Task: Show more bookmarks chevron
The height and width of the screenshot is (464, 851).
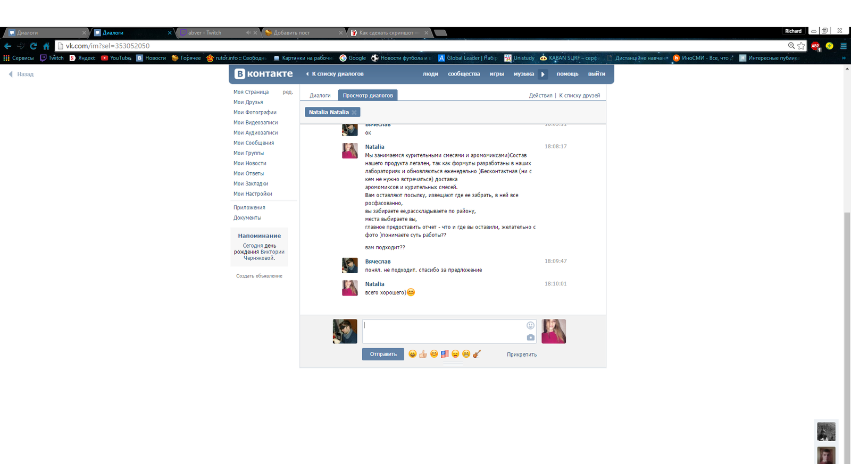Action: coord(844,58)
